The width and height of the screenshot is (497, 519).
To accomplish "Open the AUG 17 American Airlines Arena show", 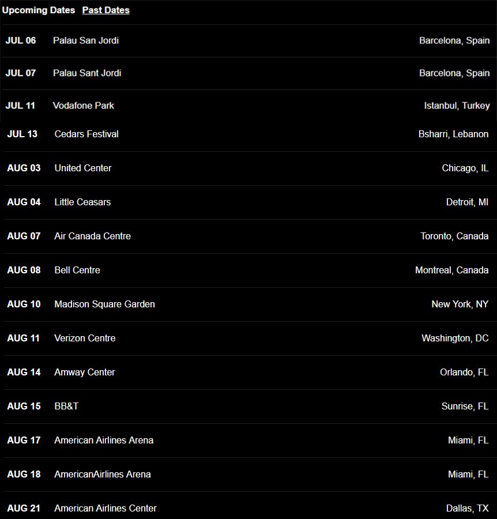I will point(104,440).
